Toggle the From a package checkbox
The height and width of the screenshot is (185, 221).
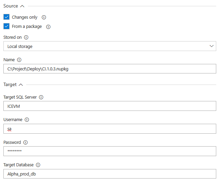pyautogui.click(x=6, y=26)
